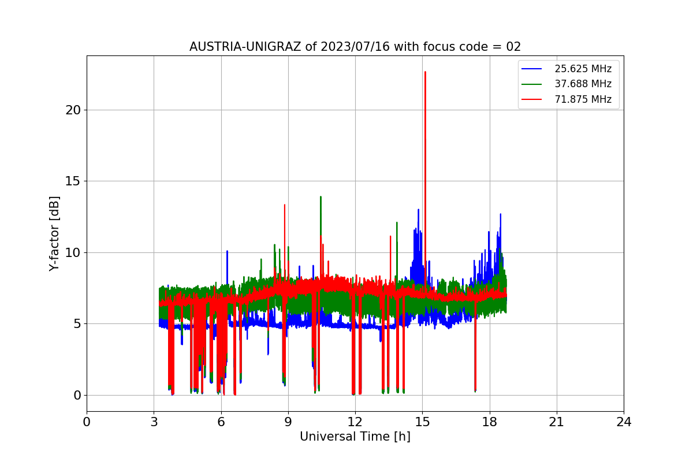Click the 0 tick on Y axis
693x462 pixels.
click(77, 395)
